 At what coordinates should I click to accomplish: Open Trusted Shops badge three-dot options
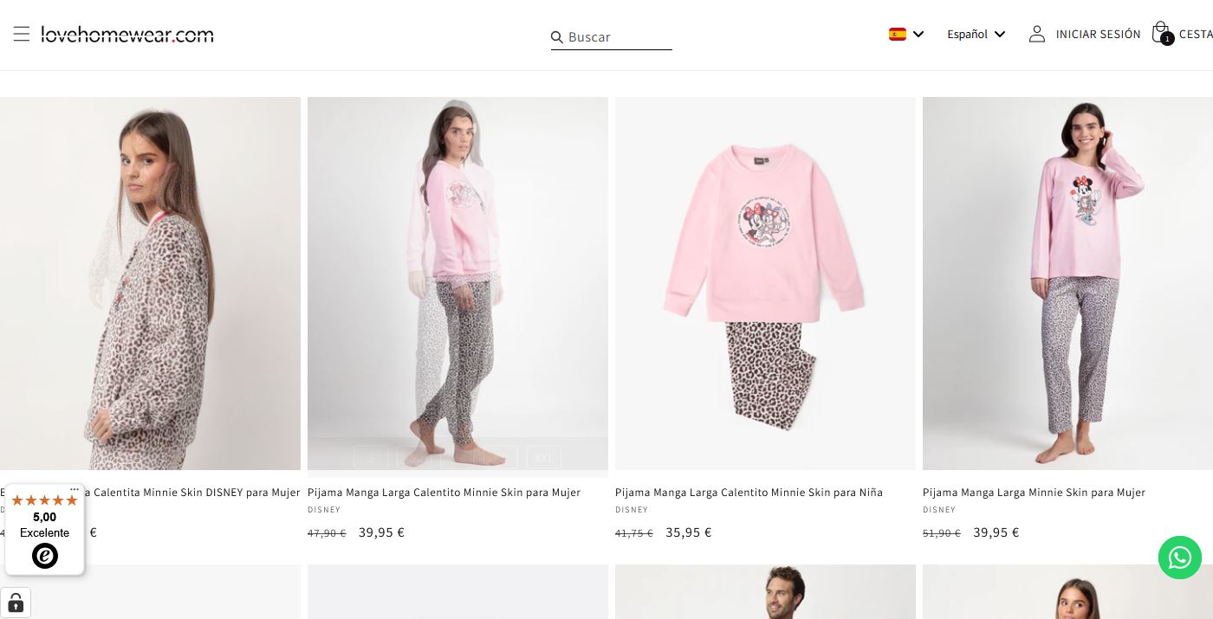75,490
